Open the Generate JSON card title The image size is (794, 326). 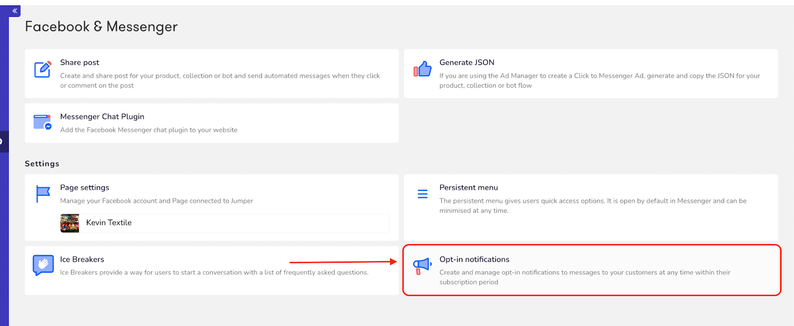tap(466, 62)
